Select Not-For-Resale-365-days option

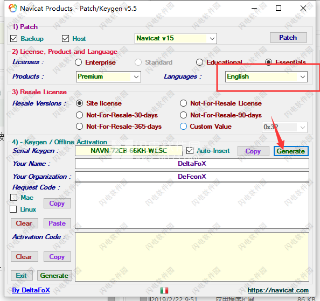[x=79, y=127]
